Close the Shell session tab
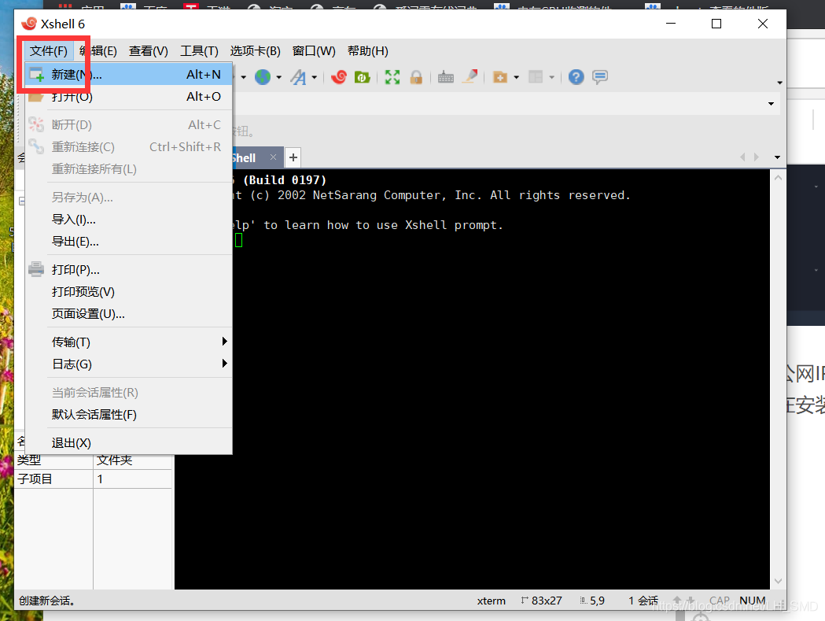 [273, 157]
